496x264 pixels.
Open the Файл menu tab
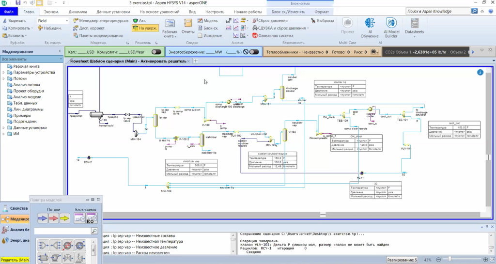(9, 11)
